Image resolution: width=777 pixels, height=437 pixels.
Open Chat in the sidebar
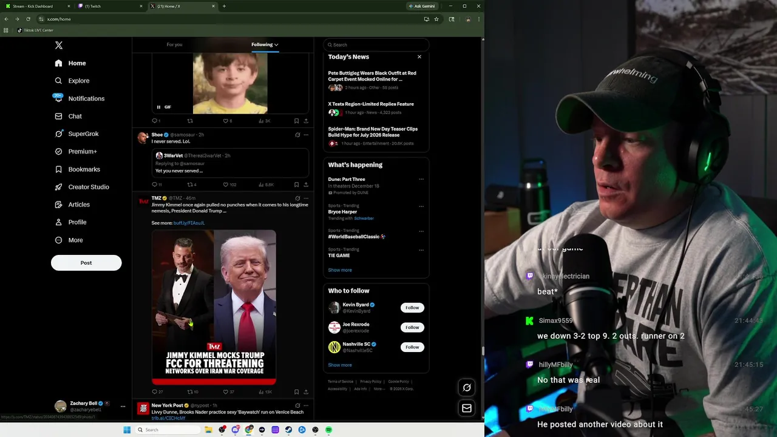point(68,116)
